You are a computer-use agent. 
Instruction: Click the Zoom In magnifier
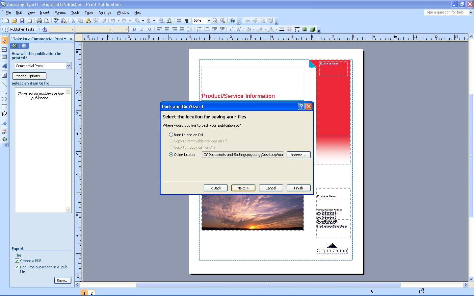[223, 21]
